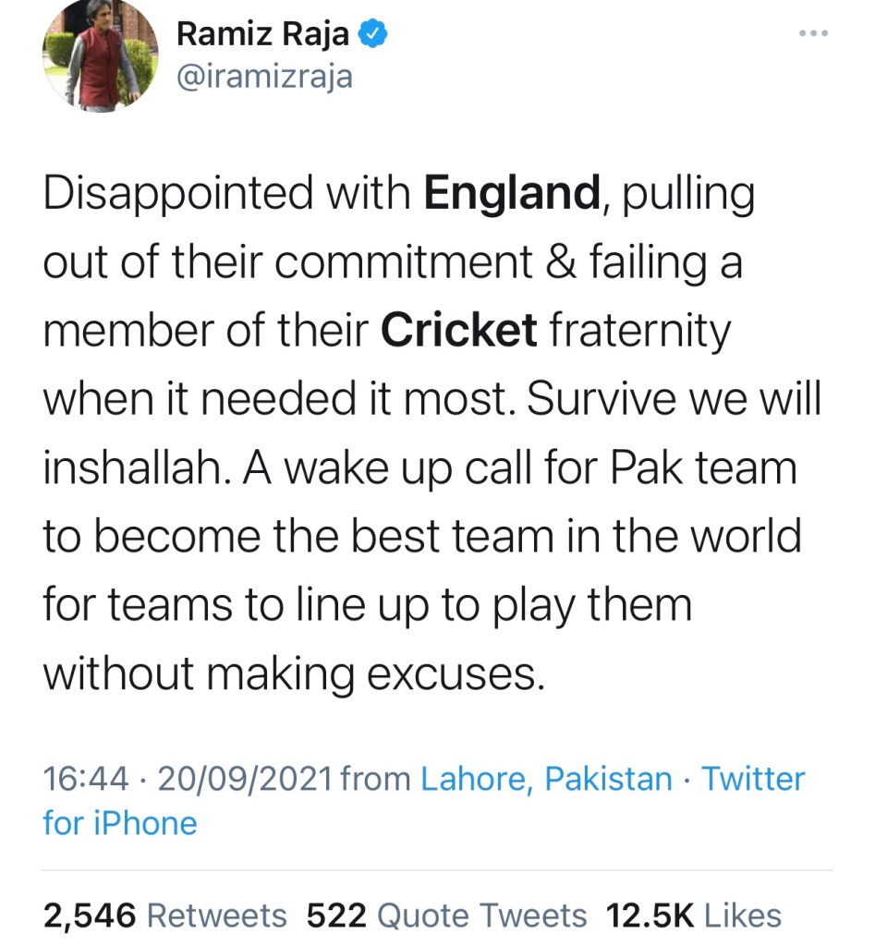Click the phrase "Survive we will"
This screenshot has width=875, height=946.
click(673, 399)
